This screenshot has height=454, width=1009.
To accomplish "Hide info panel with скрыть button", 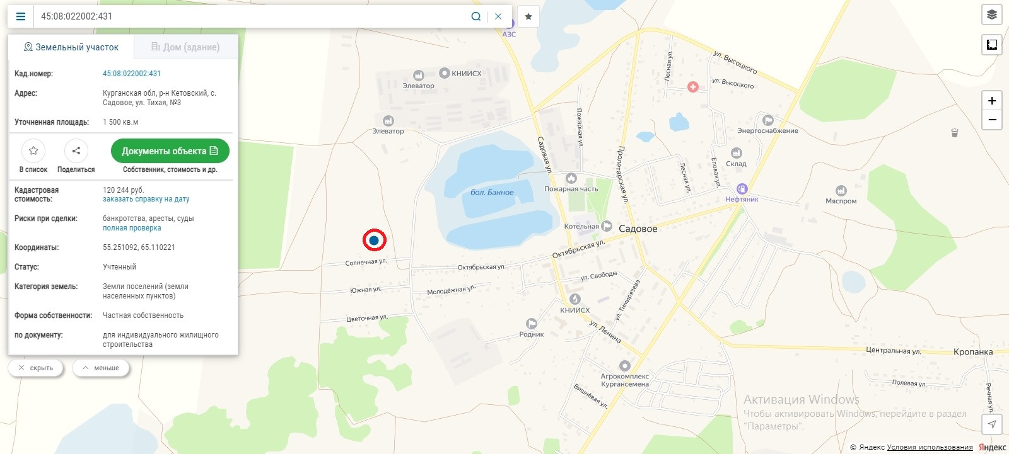I will point(36,368).
